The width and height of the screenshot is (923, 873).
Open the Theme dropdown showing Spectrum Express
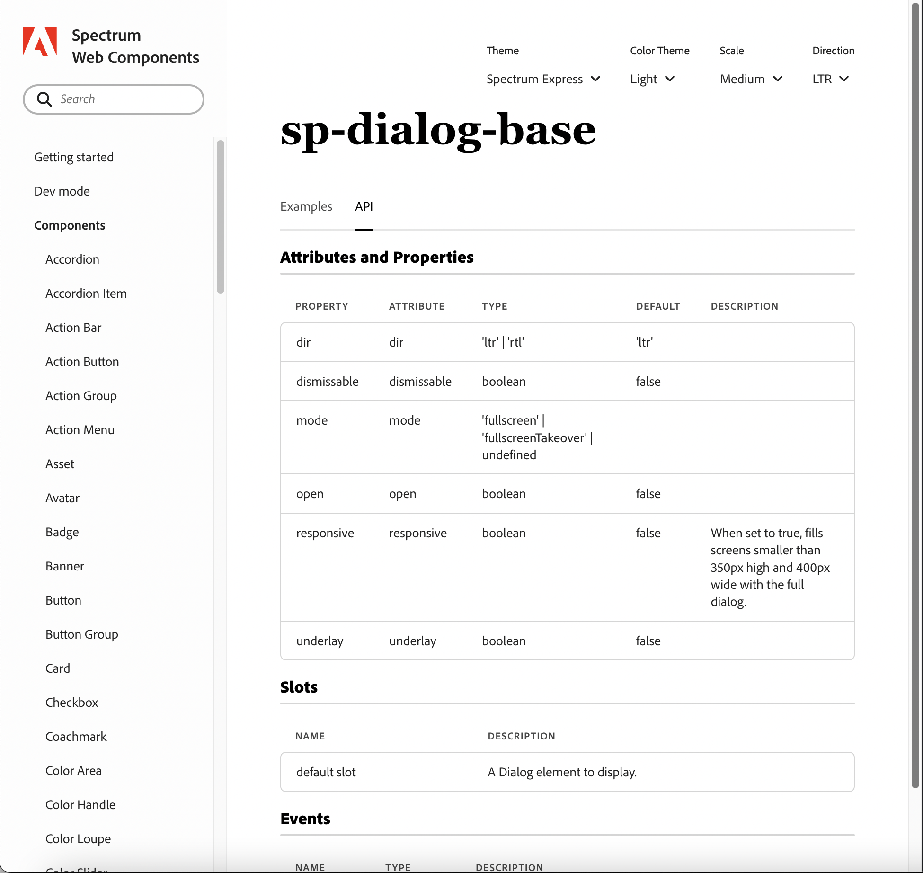point(543,79)
